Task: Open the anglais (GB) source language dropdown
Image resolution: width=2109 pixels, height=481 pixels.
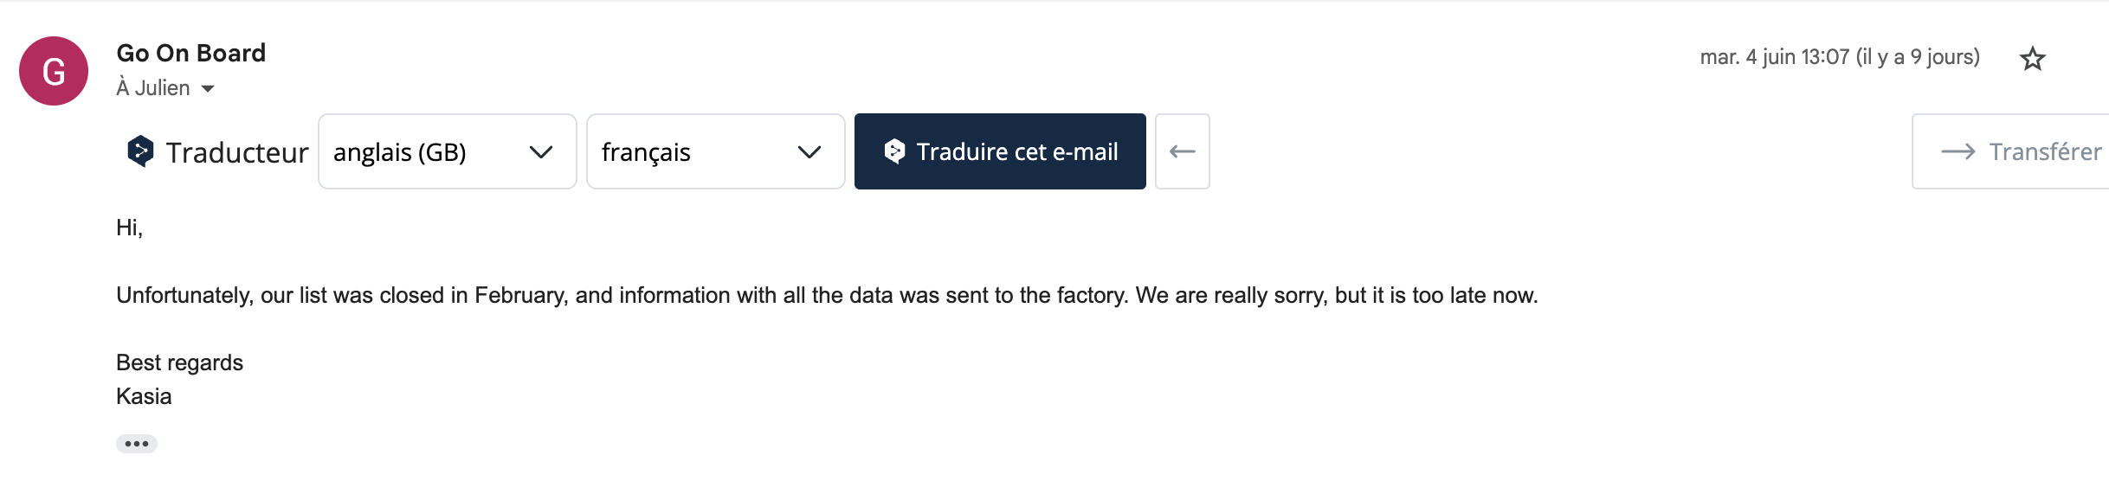Action: [448, 151]
